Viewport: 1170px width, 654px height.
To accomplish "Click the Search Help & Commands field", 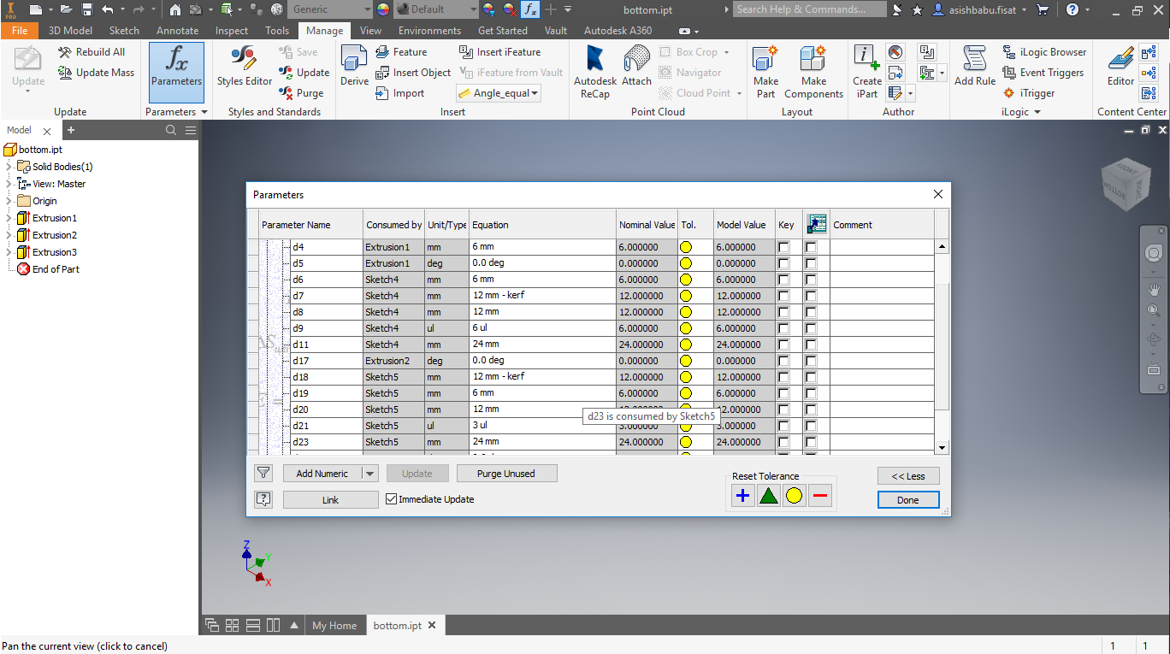I will click(810, 9).
